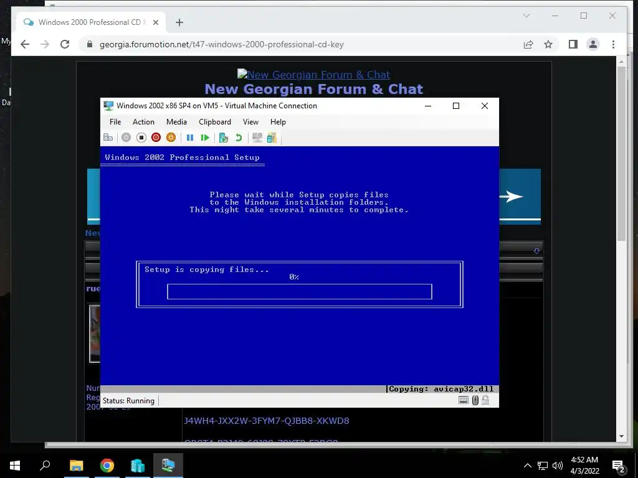
Task: Click the lock status icon in VM status bar
Action: click(485, 400)
